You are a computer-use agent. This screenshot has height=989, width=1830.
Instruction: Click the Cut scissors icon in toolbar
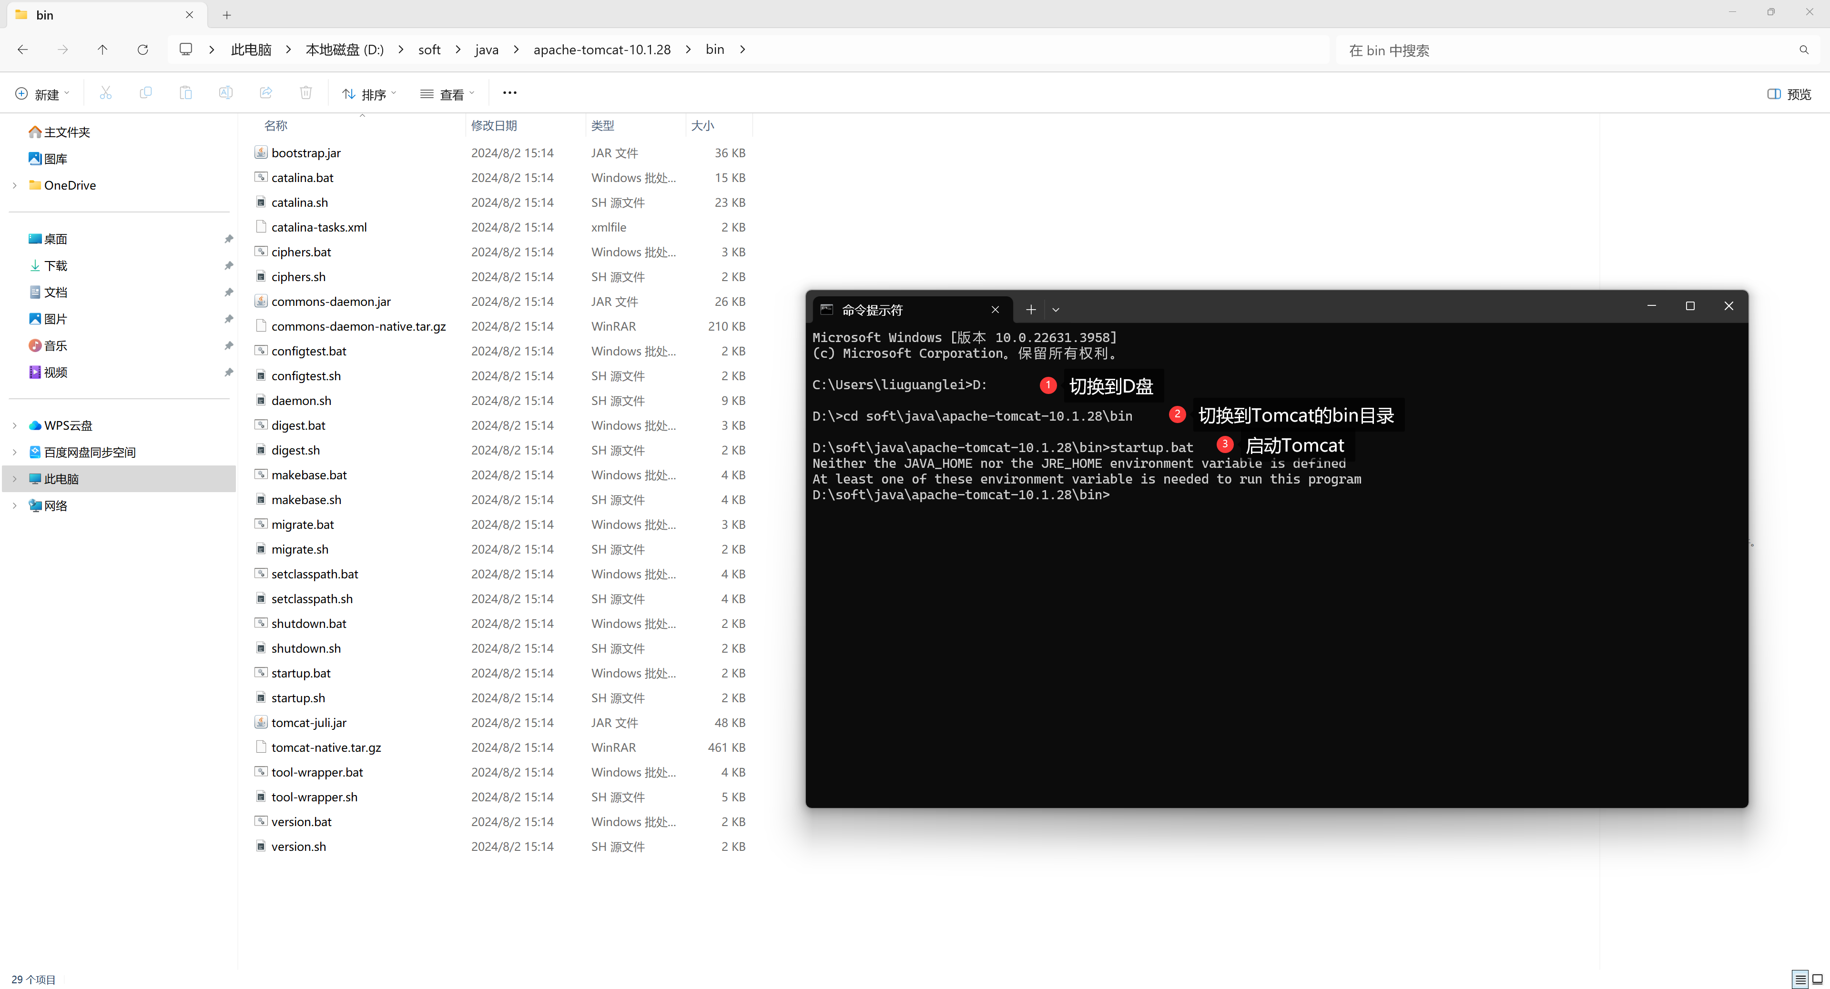click(x=106, y=93)
